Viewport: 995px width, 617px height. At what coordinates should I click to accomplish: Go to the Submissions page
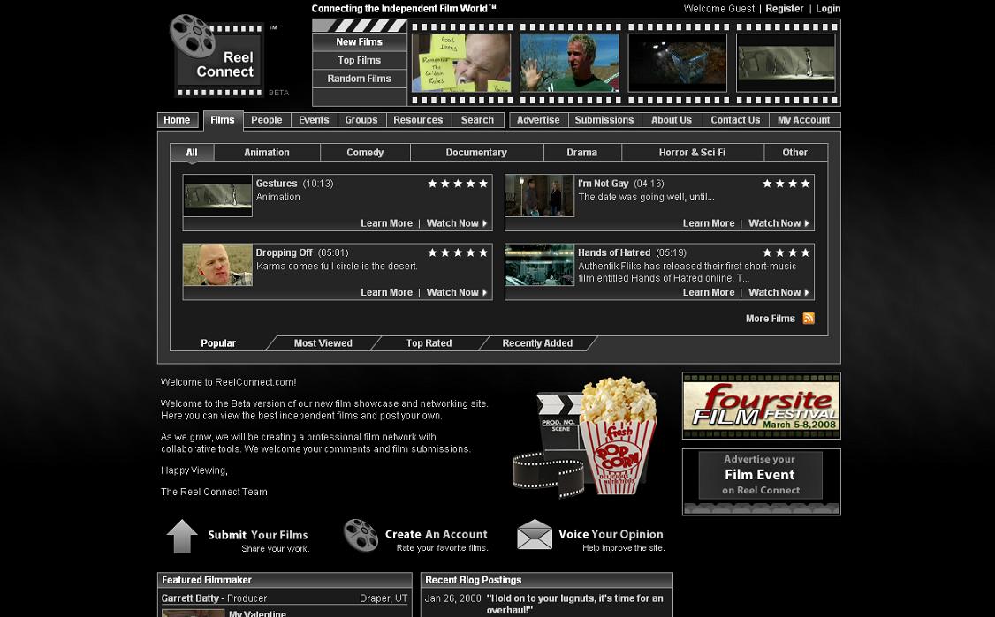604,120
